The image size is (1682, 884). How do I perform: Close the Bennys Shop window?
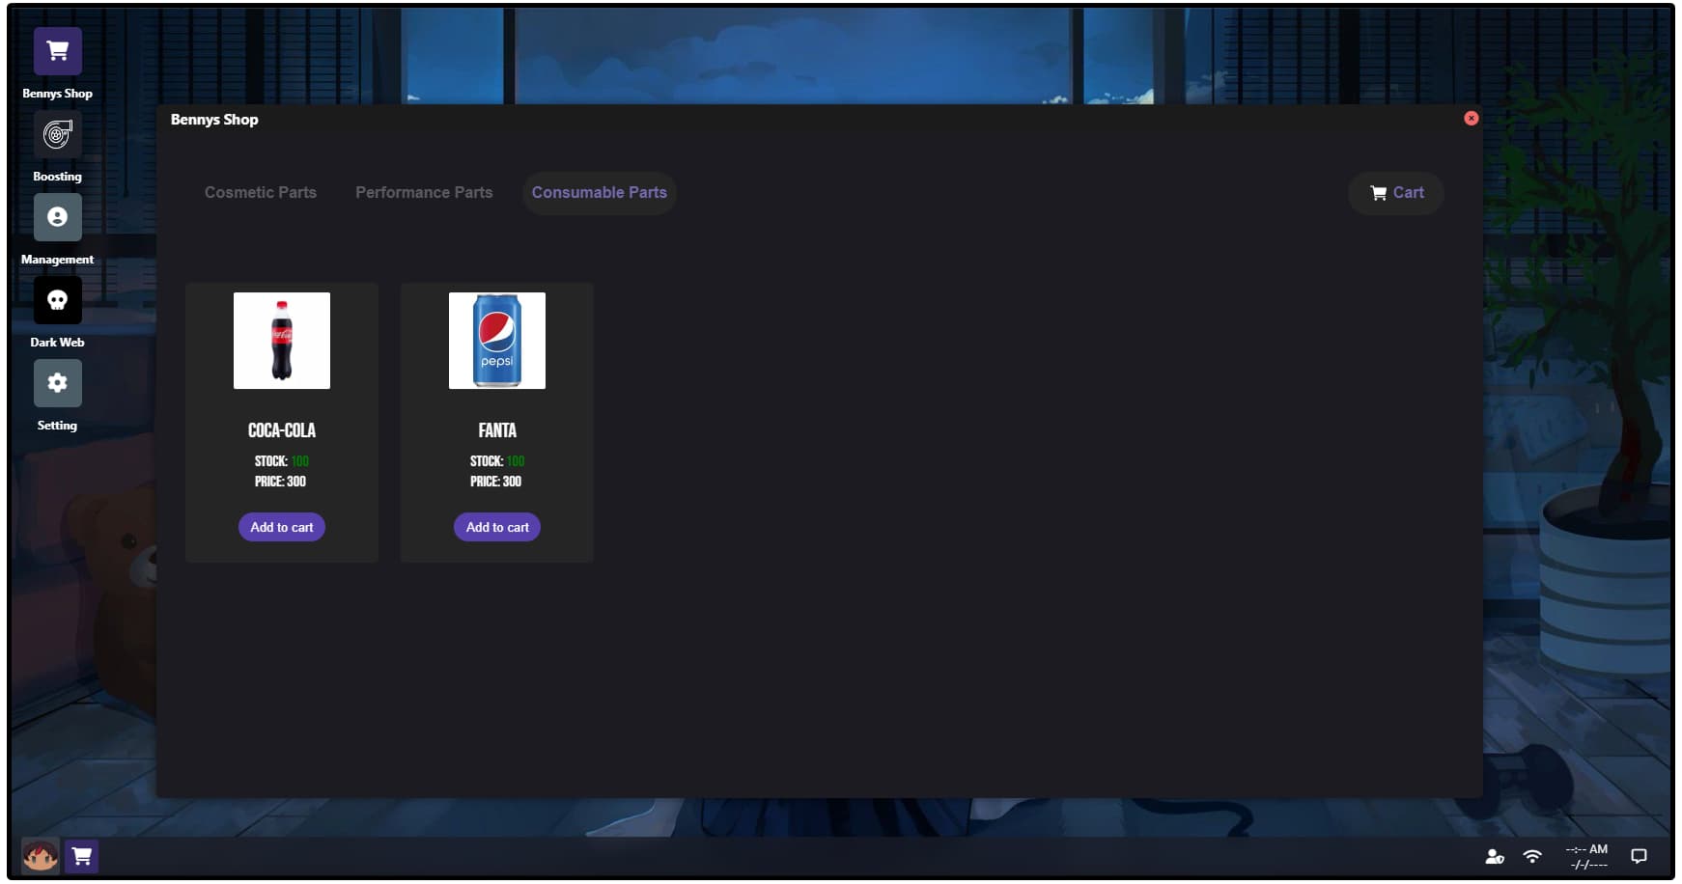tap(1472, 118)
